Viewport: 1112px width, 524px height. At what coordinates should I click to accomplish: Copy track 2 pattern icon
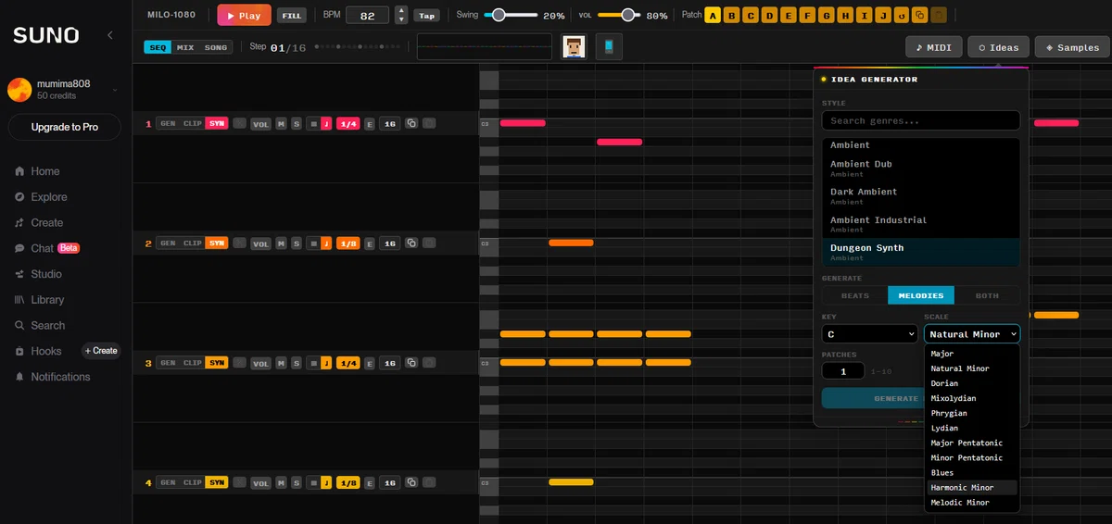(411, 243)
